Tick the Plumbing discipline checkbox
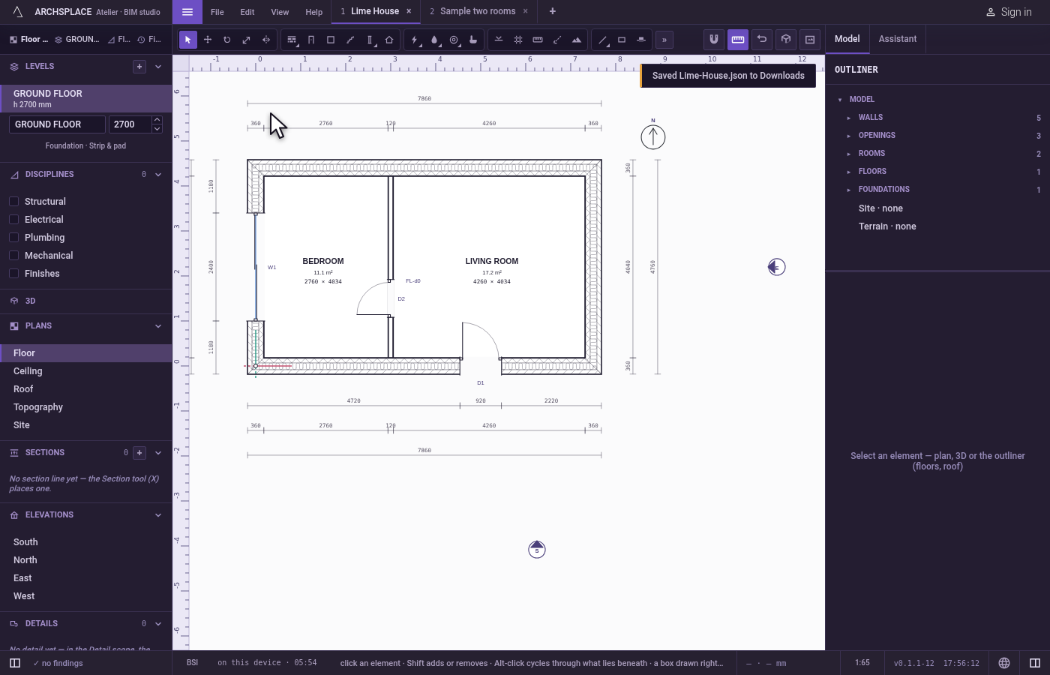 pos(13,237)
